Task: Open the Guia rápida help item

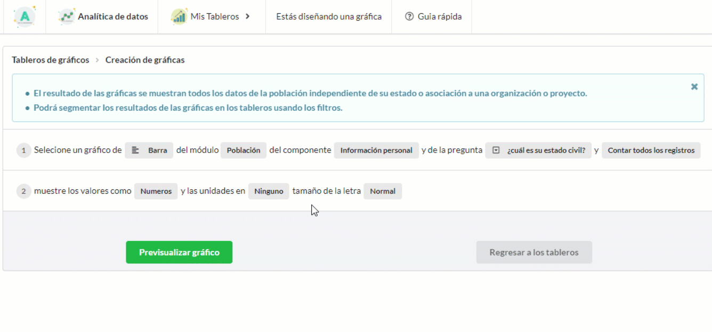Action: (x=432, y=16)
